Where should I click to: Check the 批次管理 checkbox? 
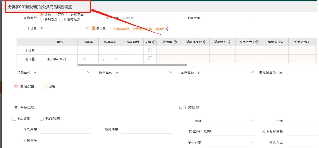point(14,119)
